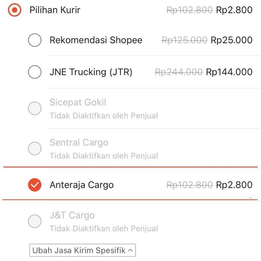261x261 pixels.
Task: Click the JNE Trucking (JTR) label
Action: click(x=91, y=72)
